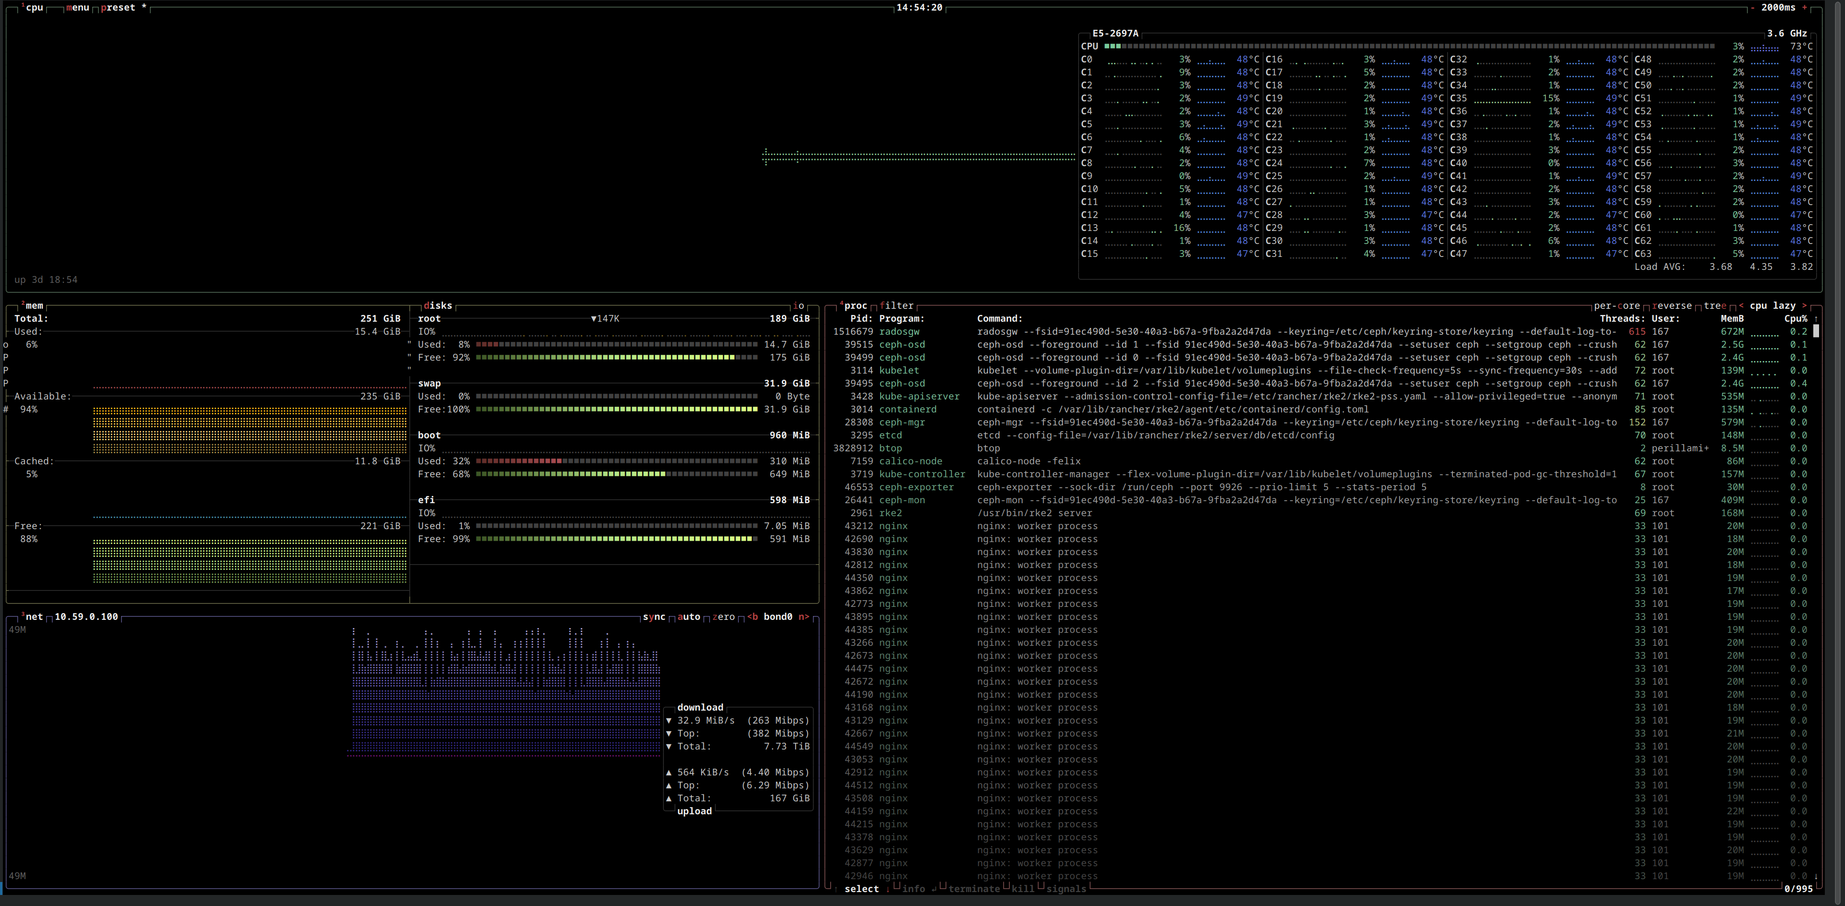
Task: Cycle the preset option in top bar
Action: [118, 7]
